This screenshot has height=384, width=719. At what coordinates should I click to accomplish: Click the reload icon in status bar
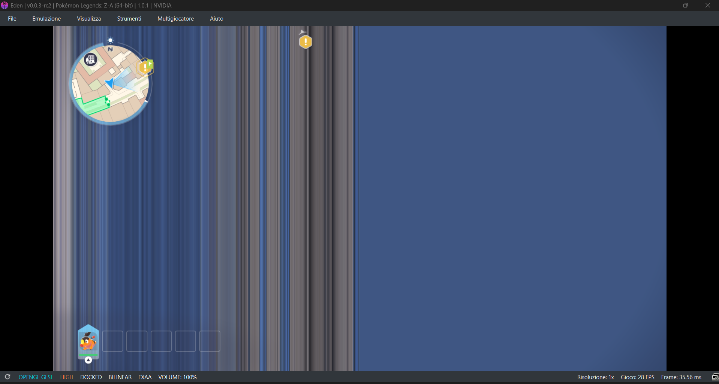(7, 377)
